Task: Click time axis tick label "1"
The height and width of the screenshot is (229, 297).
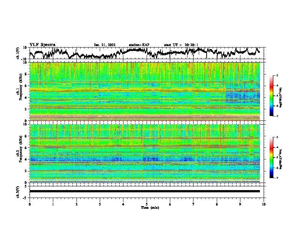Action: point(53,204)
